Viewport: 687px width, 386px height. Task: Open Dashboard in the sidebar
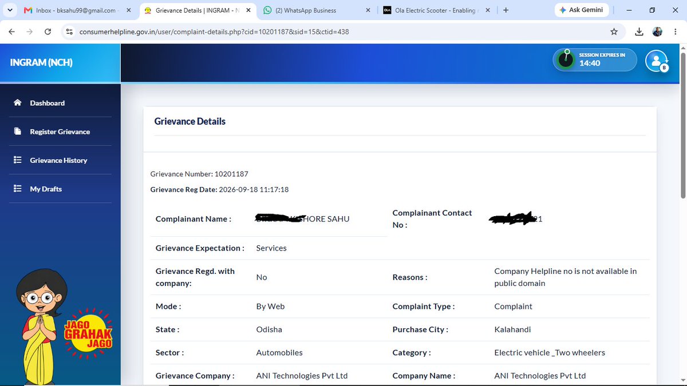click(60, 103)
